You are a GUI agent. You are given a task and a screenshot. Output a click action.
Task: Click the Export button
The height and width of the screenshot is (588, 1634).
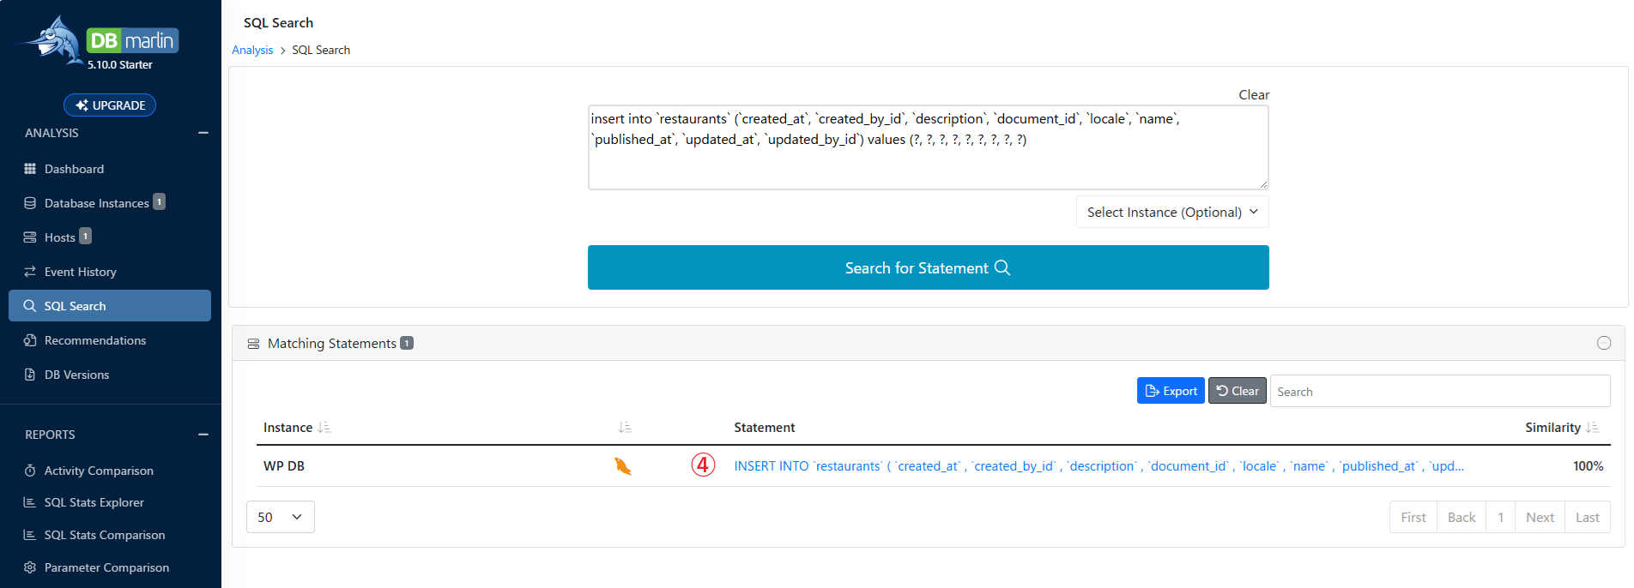pyautogui.click(x=1171, y=391)
